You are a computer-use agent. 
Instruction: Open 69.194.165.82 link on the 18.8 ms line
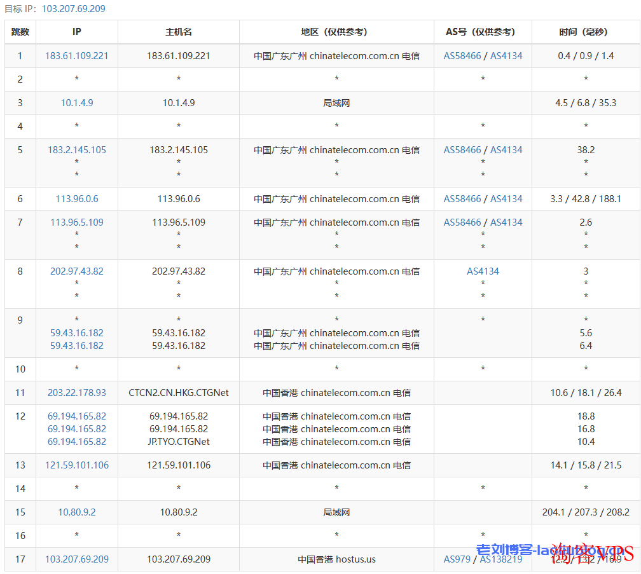pyautogui.click(x=77, y=416)
